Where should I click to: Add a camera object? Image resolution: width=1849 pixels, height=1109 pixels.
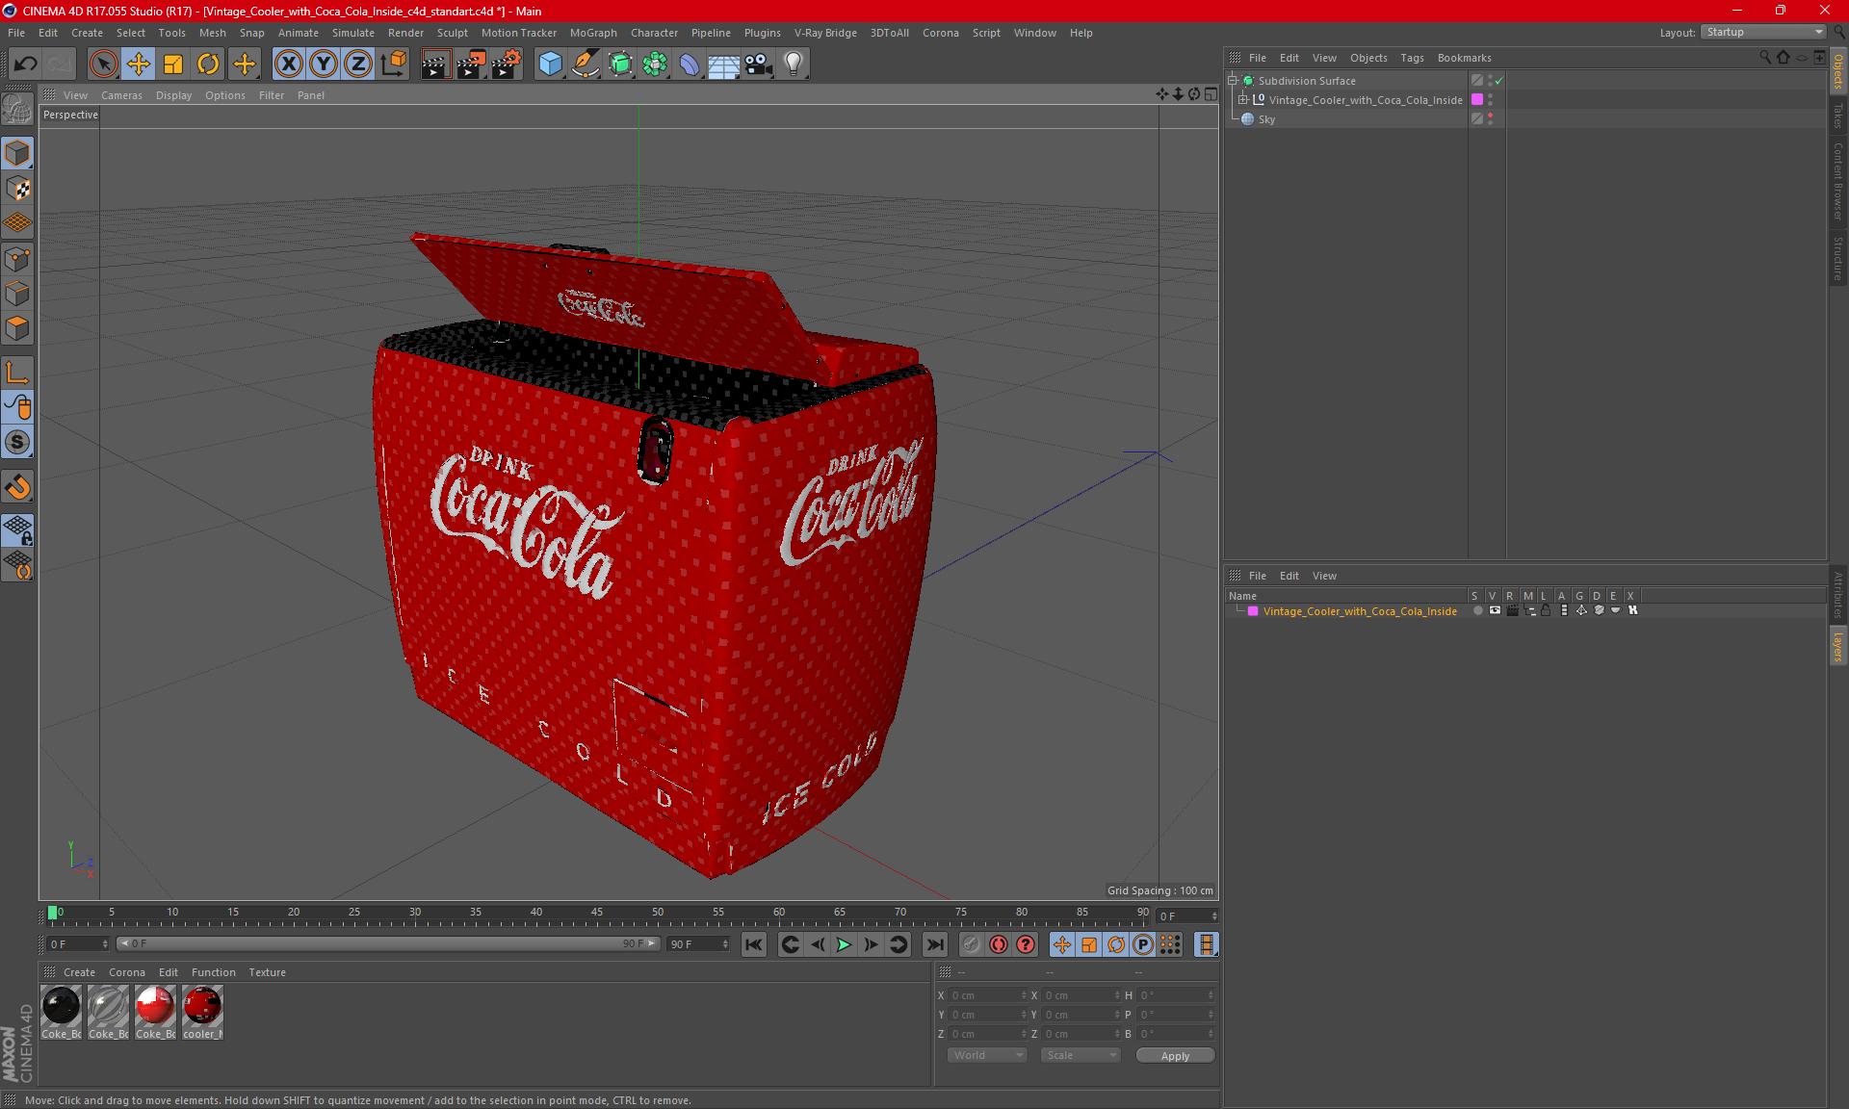759,64
